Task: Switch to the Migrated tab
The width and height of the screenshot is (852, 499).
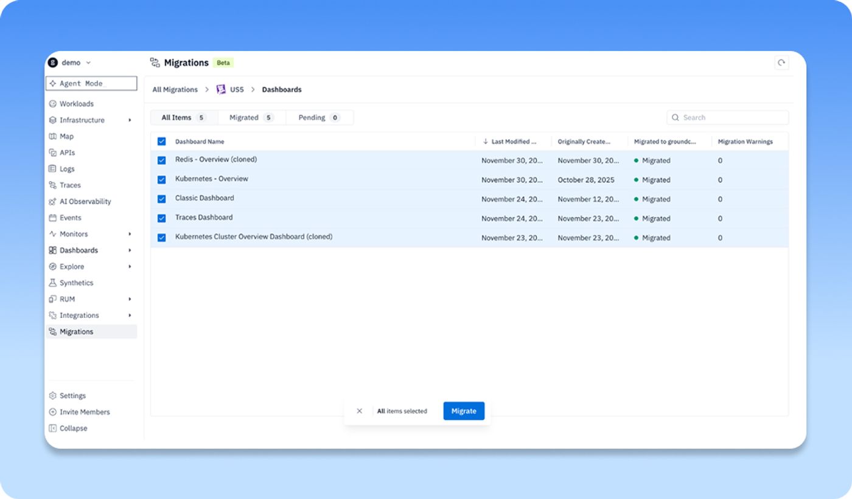Action: pyautogui.click(x=251, y=117)
